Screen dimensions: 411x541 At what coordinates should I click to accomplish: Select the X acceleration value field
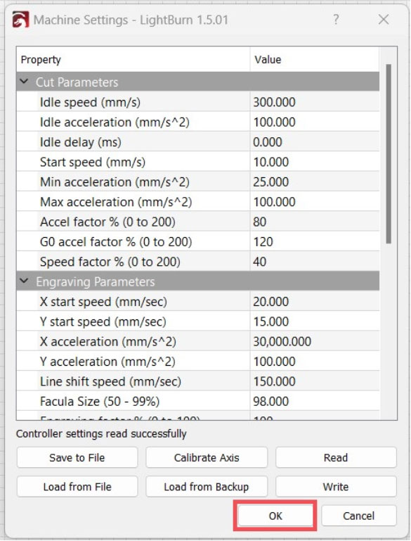315,342
